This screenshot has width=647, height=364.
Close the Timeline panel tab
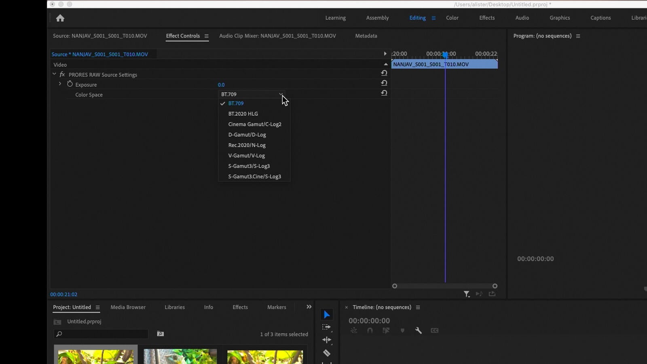346,307
